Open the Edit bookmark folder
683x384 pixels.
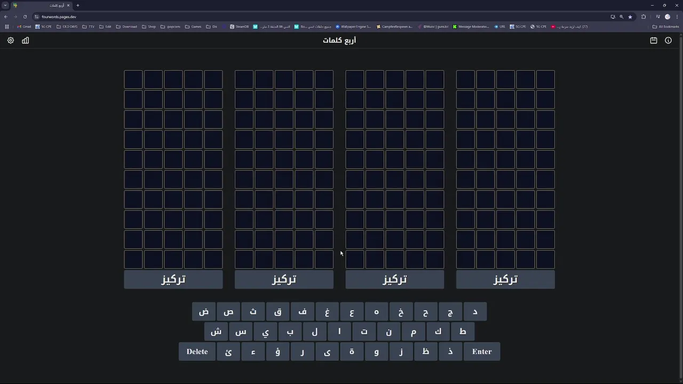pos(105,27)
